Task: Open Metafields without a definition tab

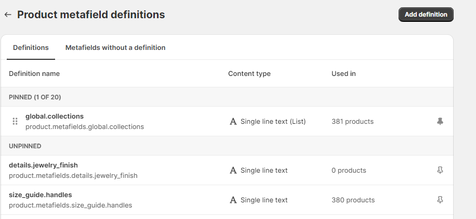Action: coord(115,47)
